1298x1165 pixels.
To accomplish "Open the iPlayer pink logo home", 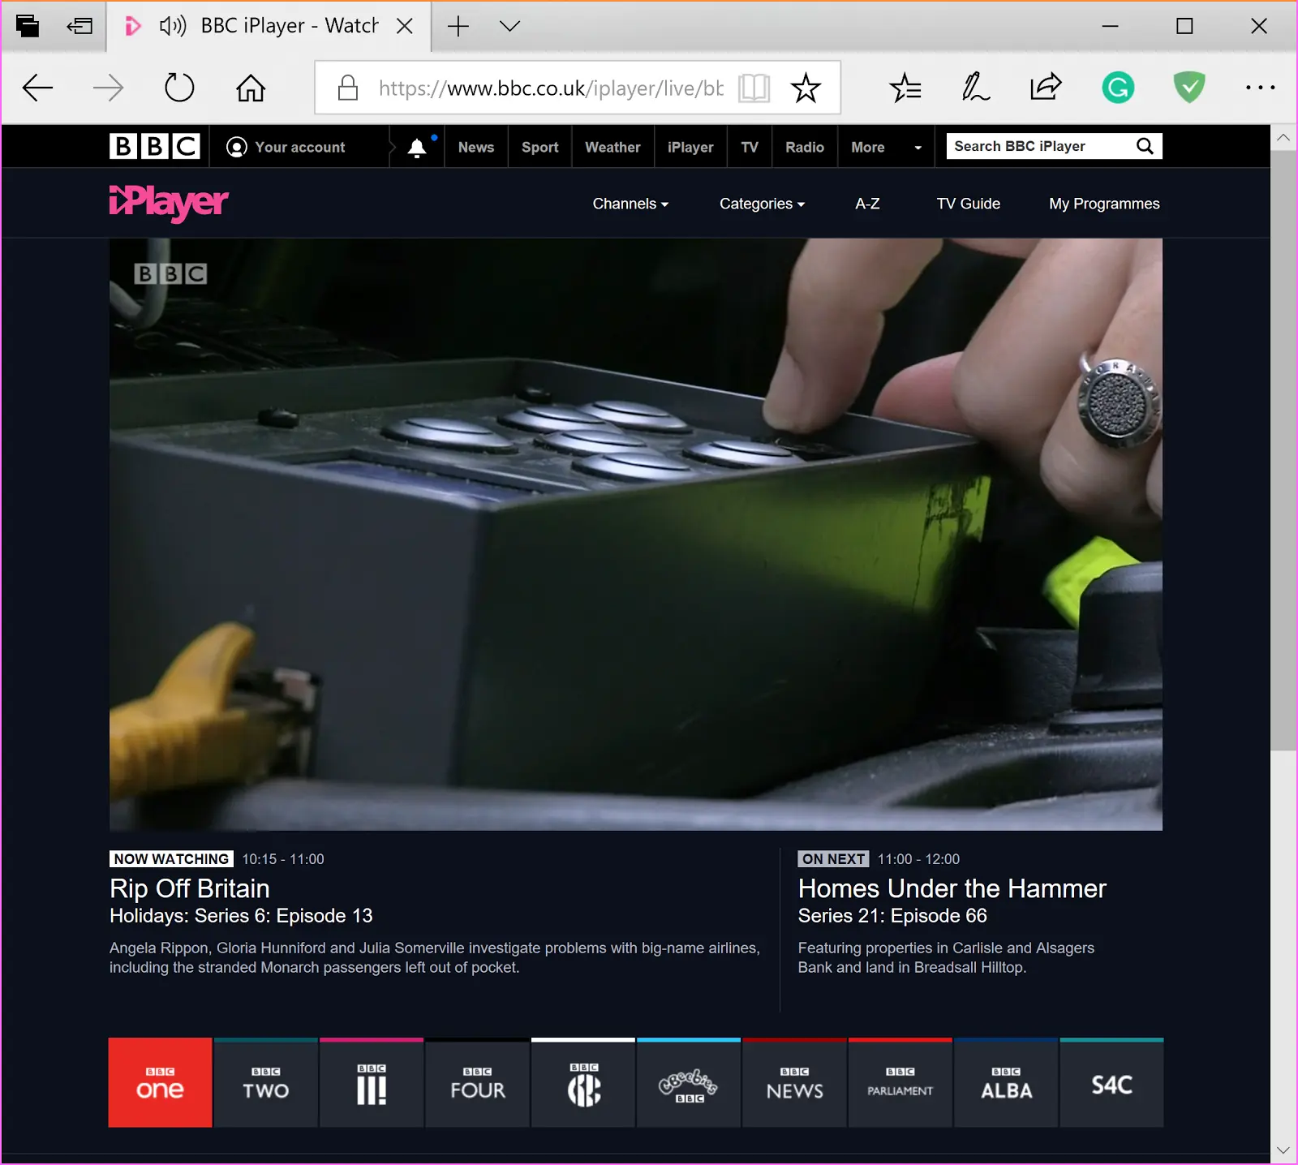I will tap(169, 203).
